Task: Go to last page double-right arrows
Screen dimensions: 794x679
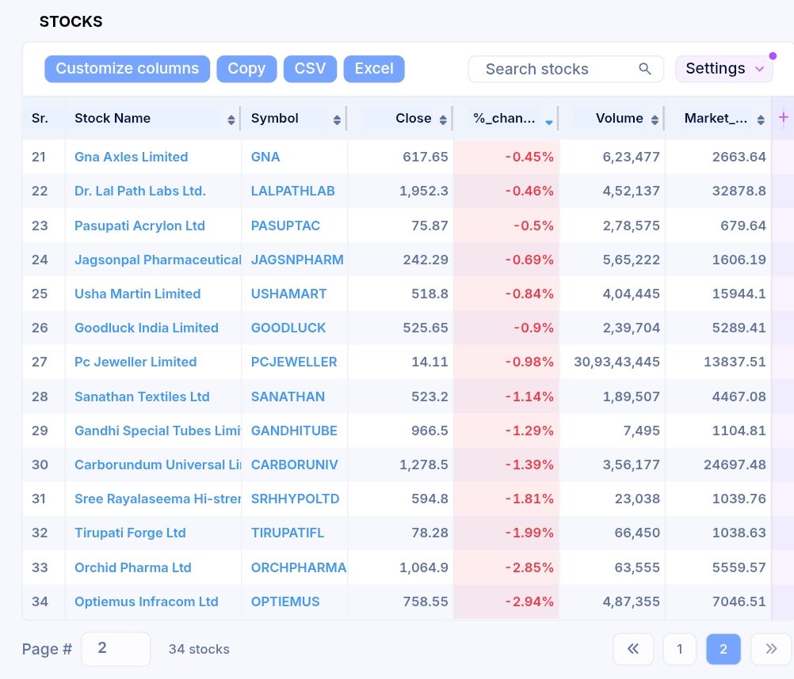Action: 771,649
